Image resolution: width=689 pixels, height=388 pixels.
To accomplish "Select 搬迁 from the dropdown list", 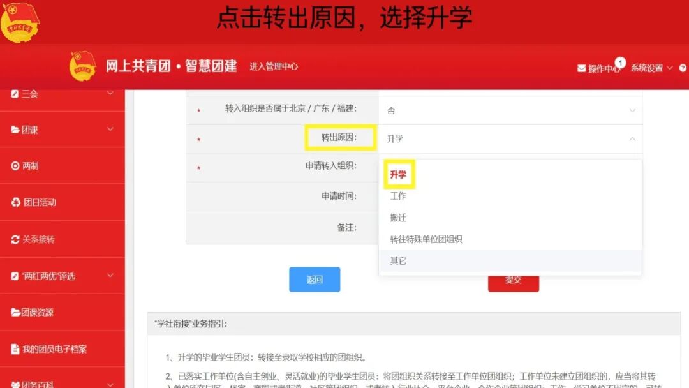I will [510, 218].
